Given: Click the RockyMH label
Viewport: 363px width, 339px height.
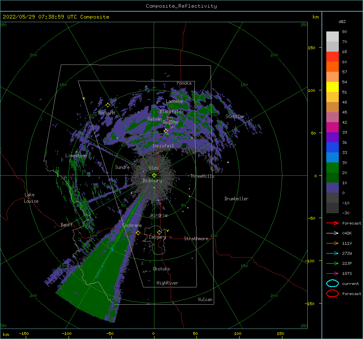Looking at the screenshot, I should pyautogui.click(x=106, y=113).
